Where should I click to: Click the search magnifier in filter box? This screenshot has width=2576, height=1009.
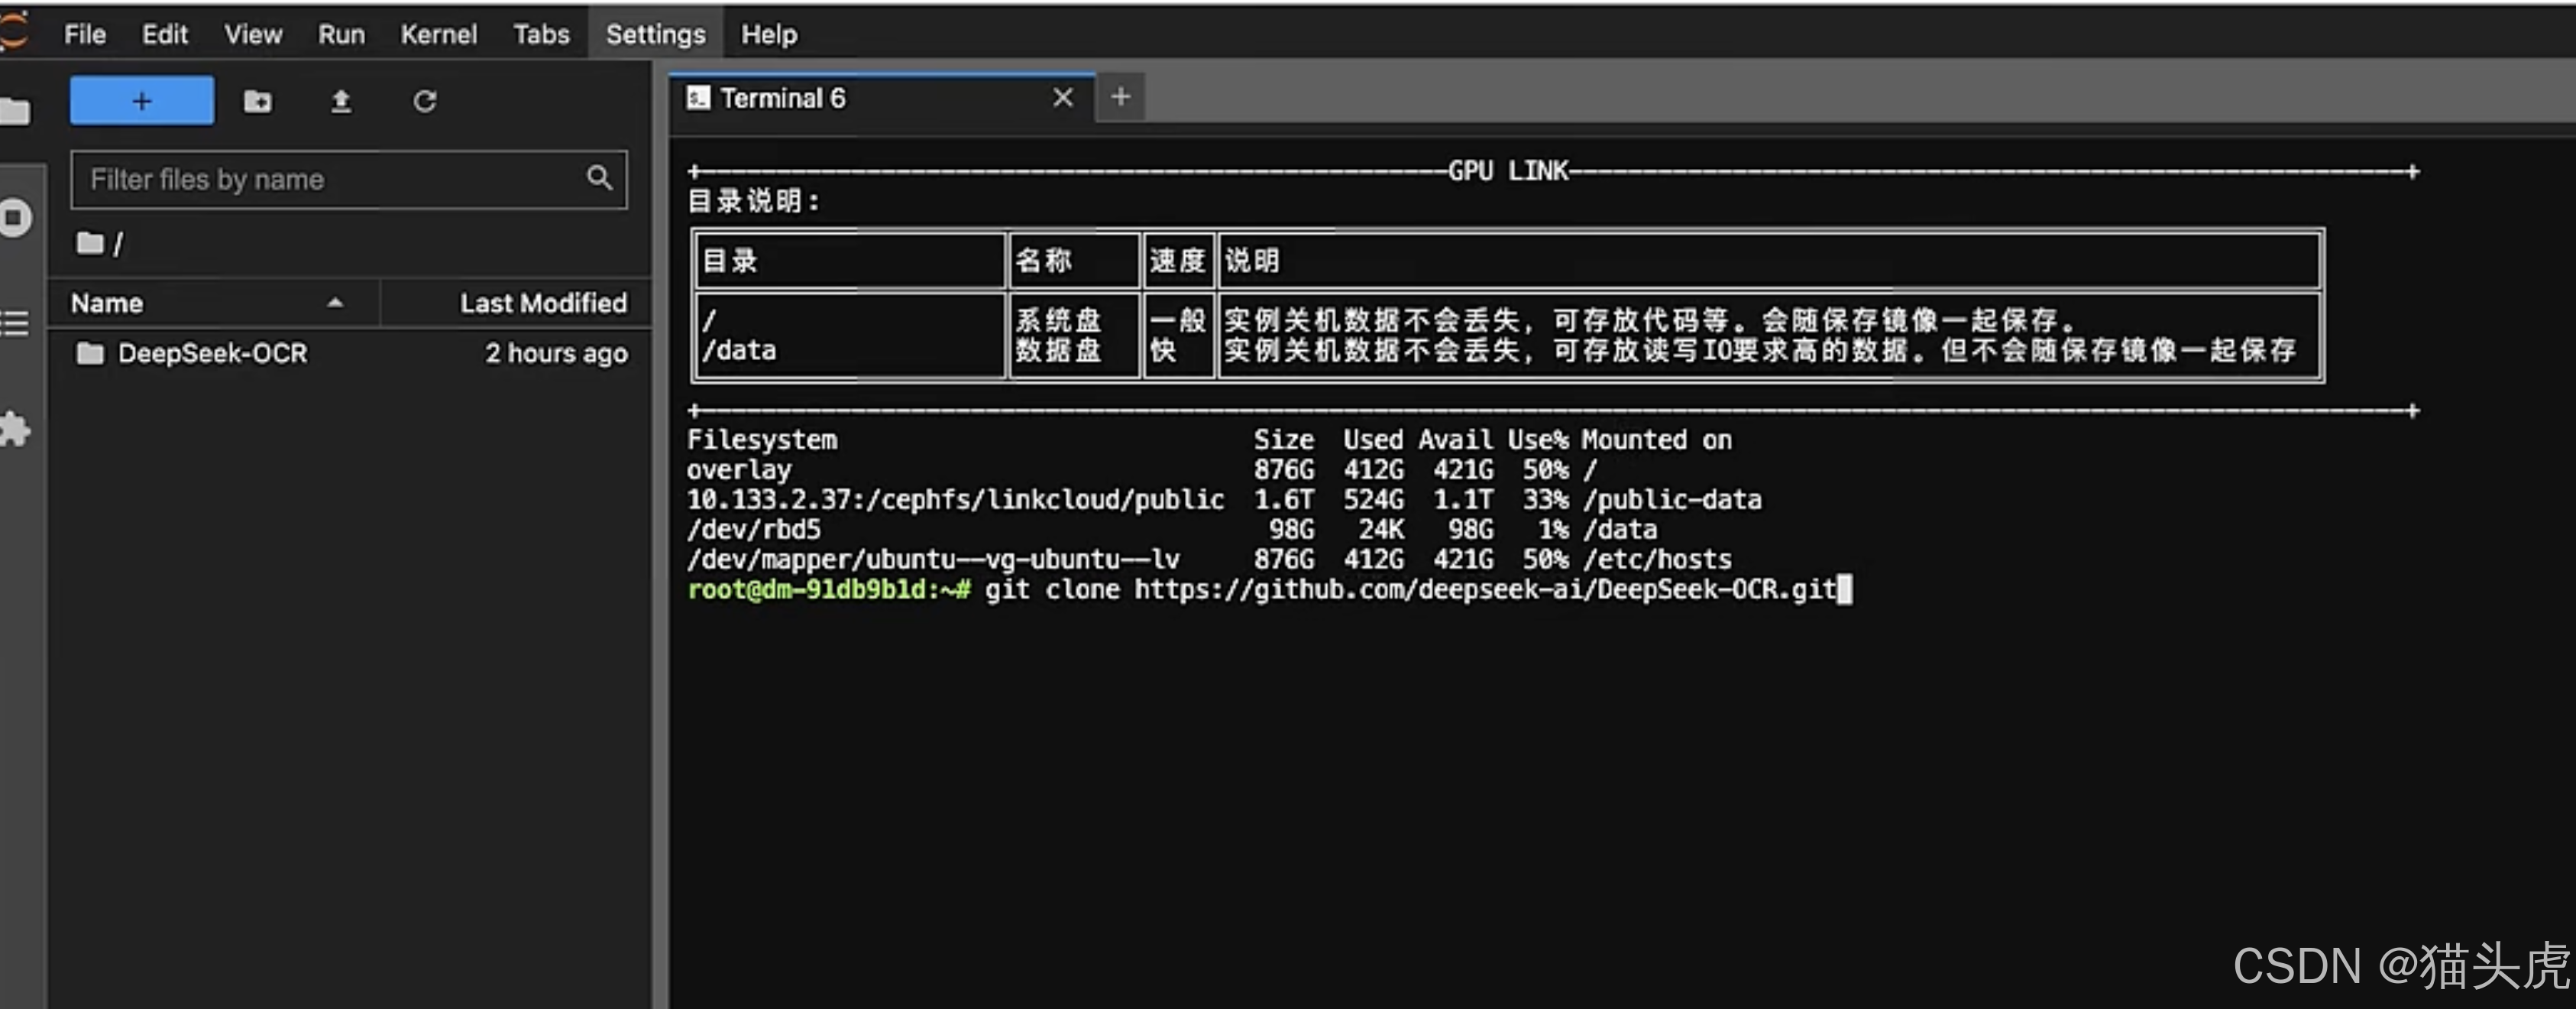pyautogui.click(x=599, y=178)
